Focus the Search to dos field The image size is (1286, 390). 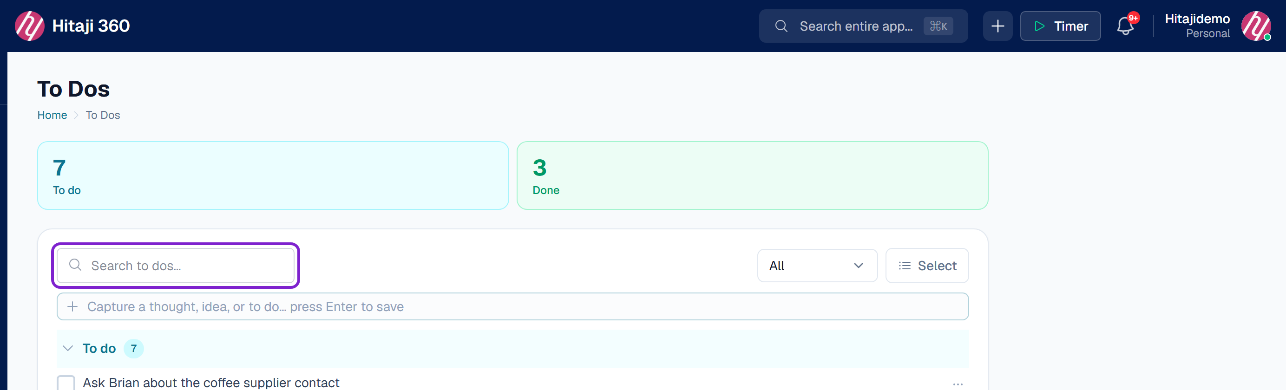[x=176, y=266]
